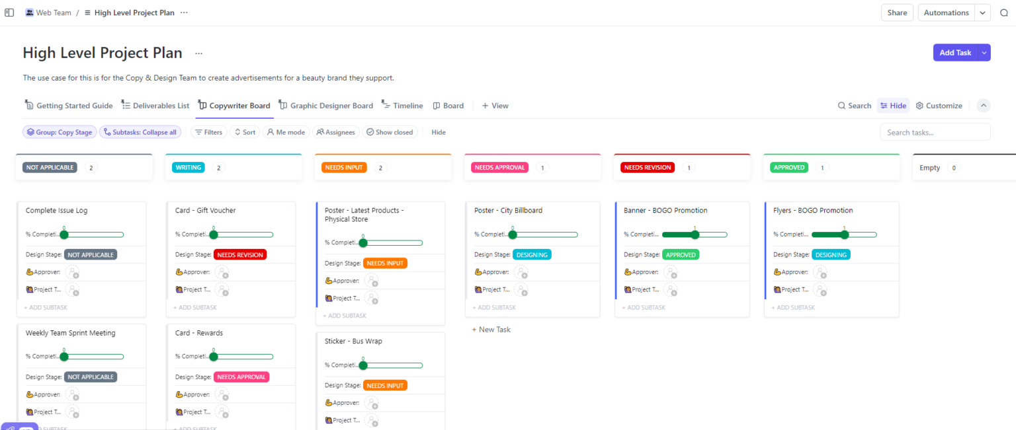Collapse the left sidebar panel
Screen dimensions: 1016x430
tap(9, 12)
